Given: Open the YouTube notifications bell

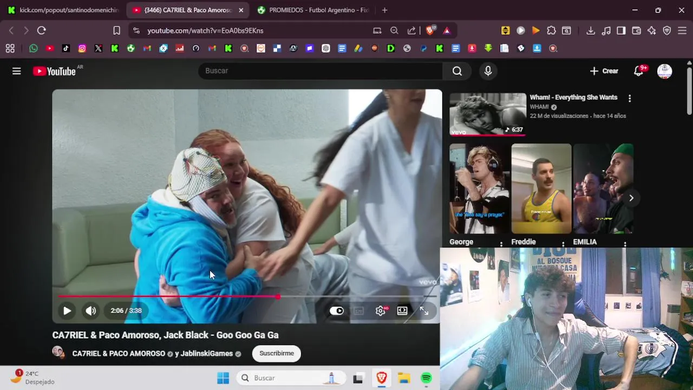Looking at the screenshot, I should 639,71.
